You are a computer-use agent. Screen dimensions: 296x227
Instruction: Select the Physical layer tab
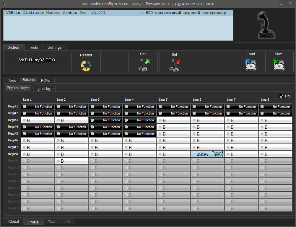click(18, 88)
